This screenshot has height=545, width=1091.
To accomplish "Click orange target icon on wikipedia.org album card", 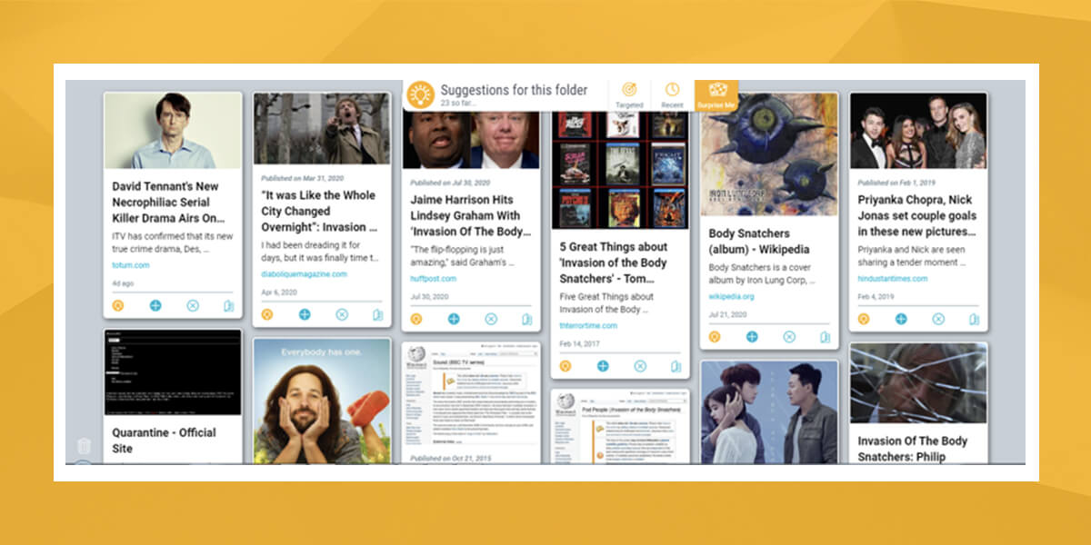I will [714, 336].
